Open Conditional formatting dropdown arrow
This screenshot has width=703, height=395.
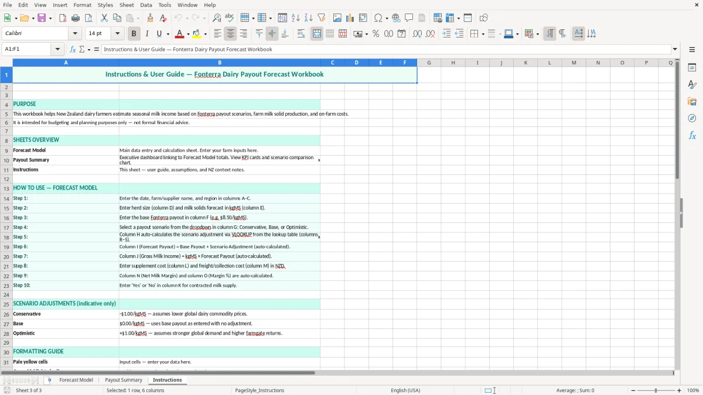pyautogui.click(x=537, y=34)
